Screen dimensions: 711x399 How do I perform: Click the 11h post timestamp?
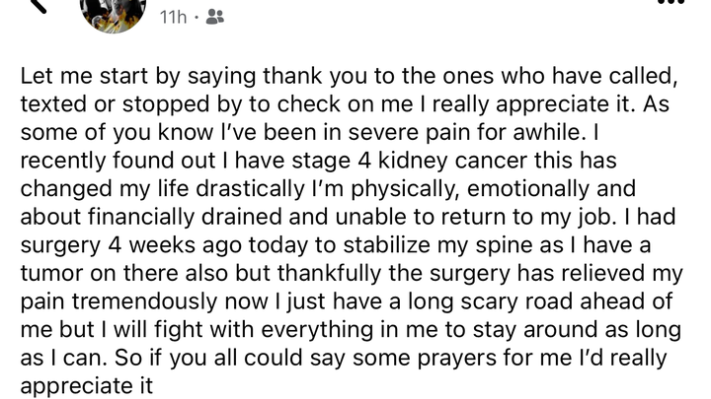pos(173,18)
